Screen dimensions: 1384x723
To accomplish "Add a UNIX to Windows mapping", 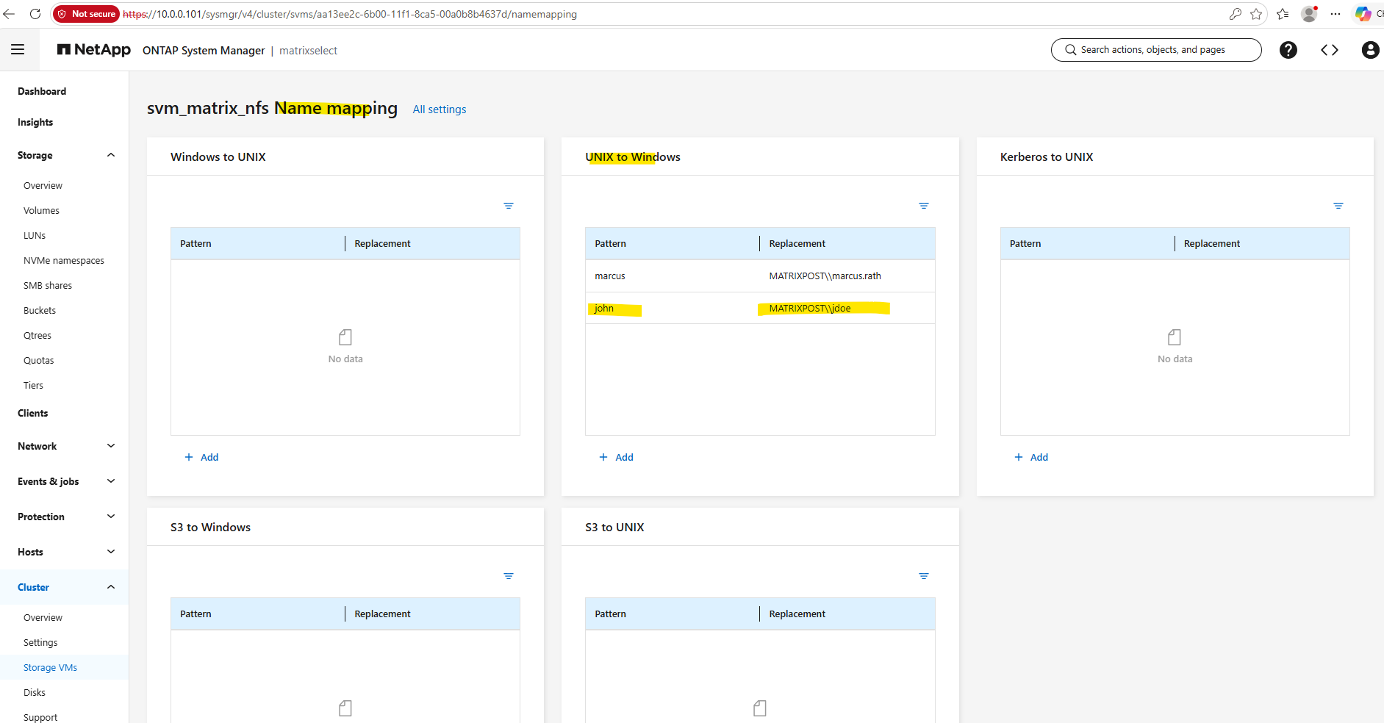I will (616, 457).
